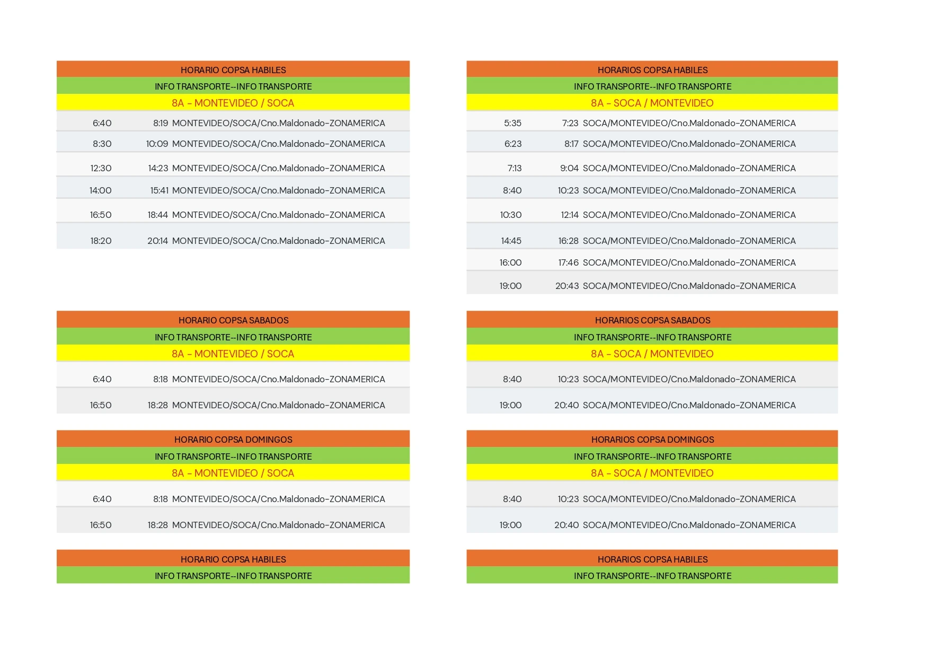Click 8A – MONTEVIDEO / SOCA title under HORARIO COPSA SABADOS
Viewport: 930px width, 658px height.
(x=233, y=354)
